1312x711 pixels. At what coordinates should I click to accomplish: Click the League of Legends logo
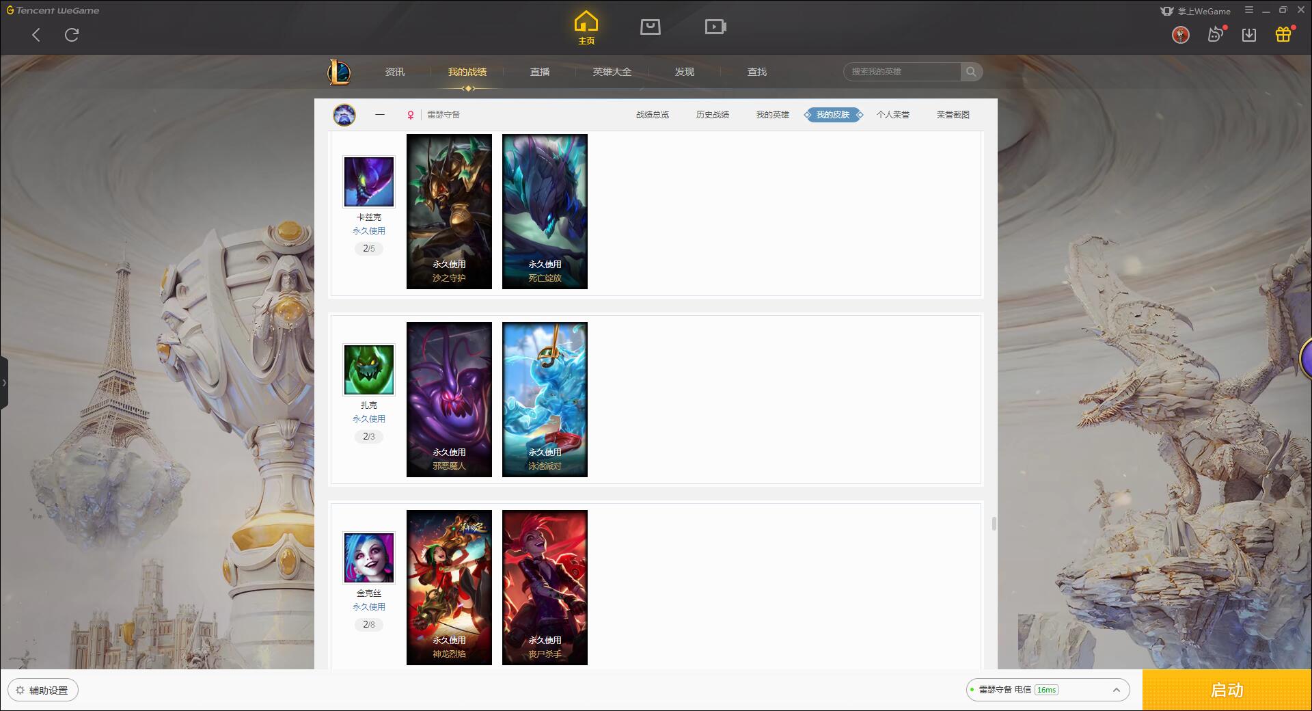339,72
